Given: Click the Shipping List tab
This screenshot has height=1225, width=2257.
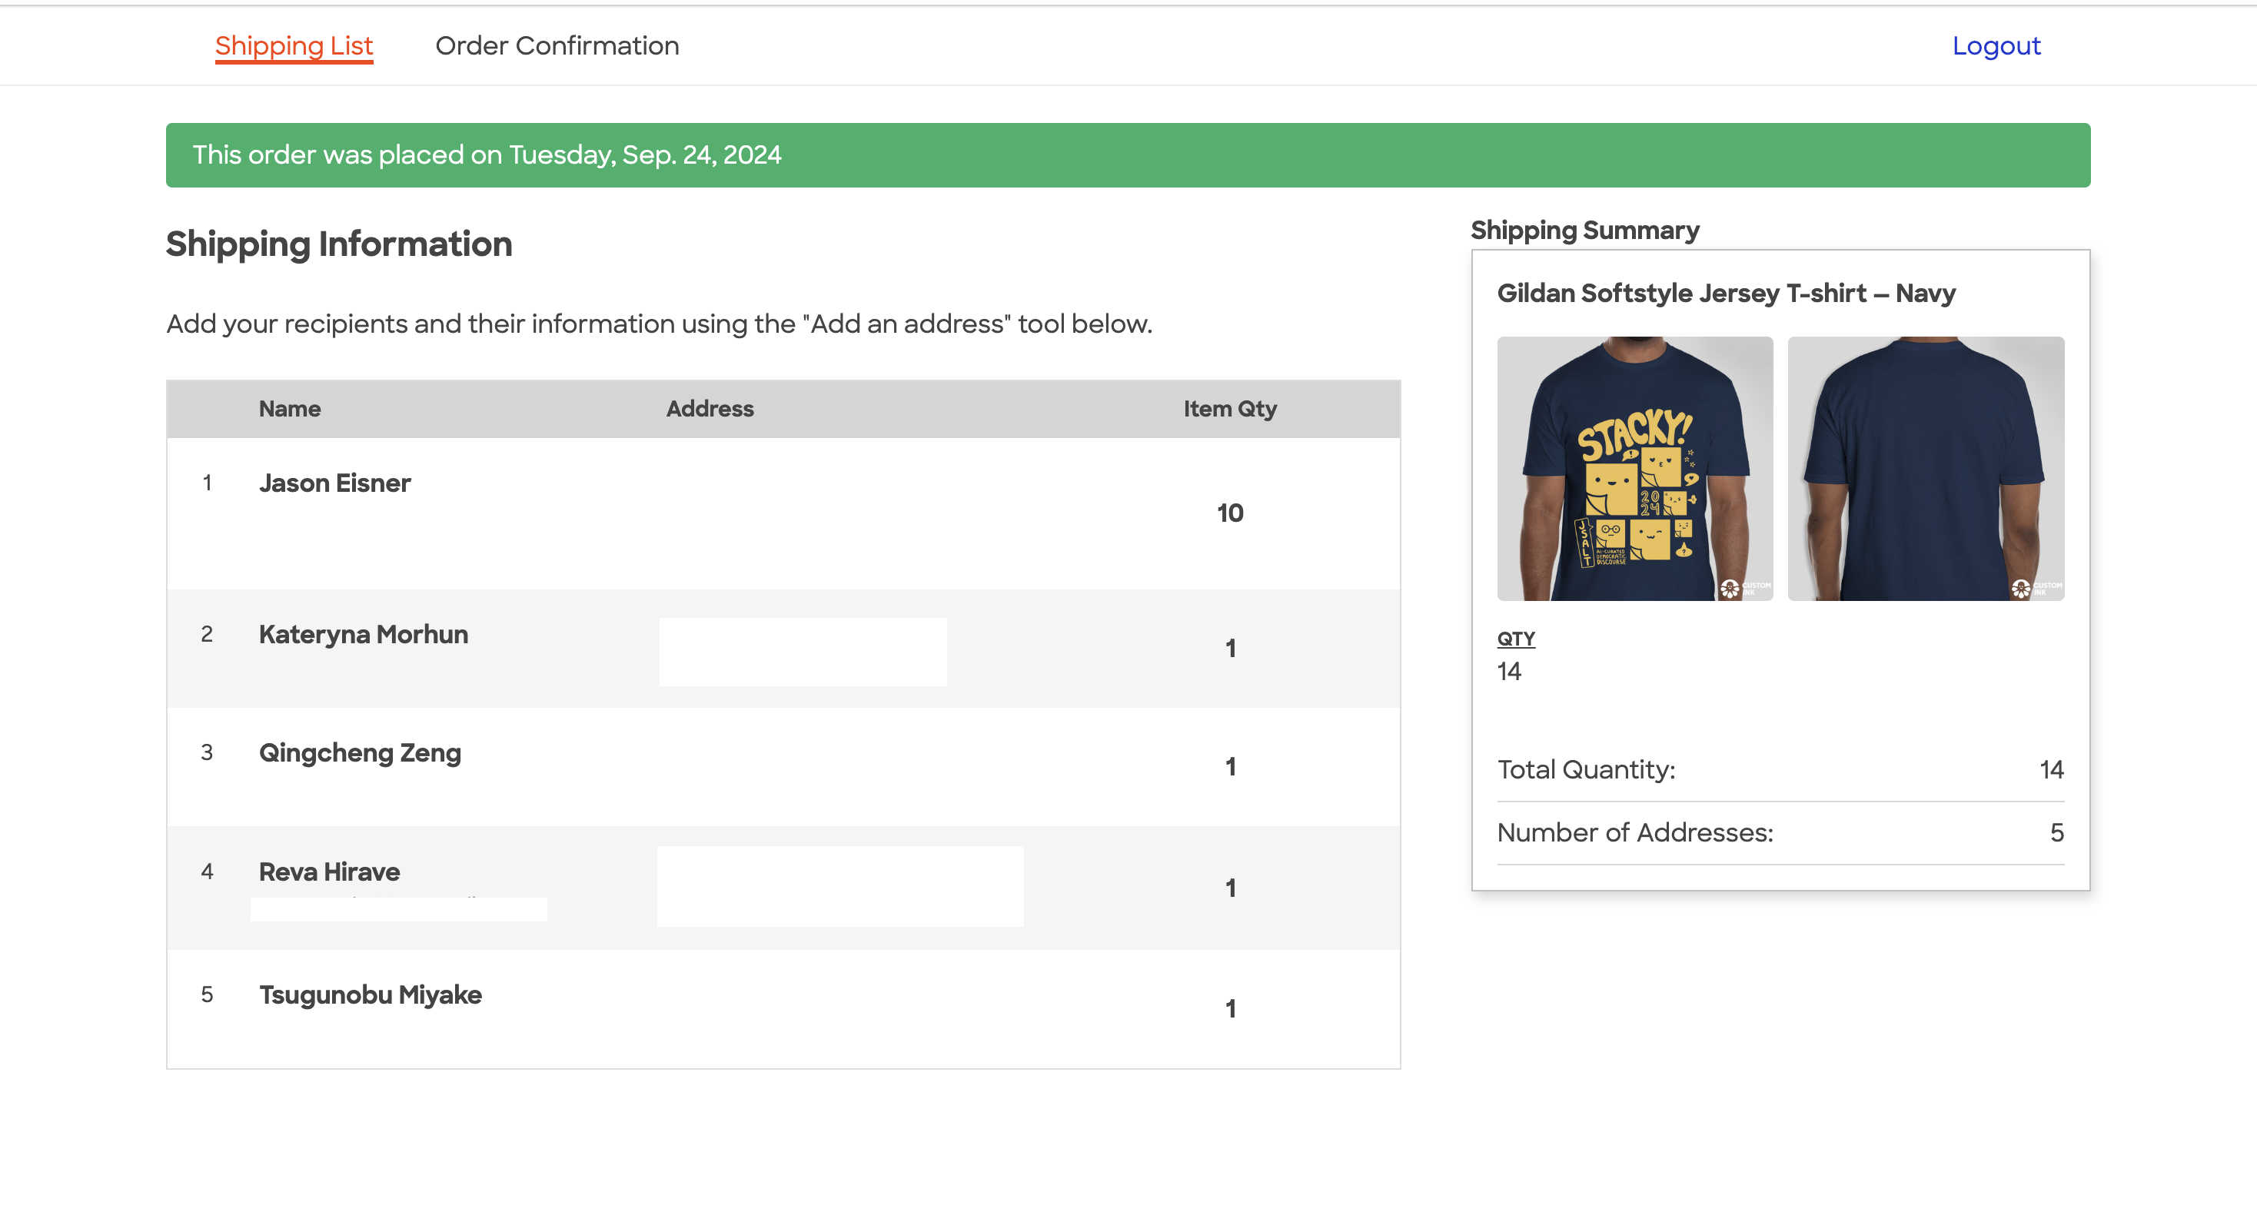Looking at the screenshot, I should (293, 45).
